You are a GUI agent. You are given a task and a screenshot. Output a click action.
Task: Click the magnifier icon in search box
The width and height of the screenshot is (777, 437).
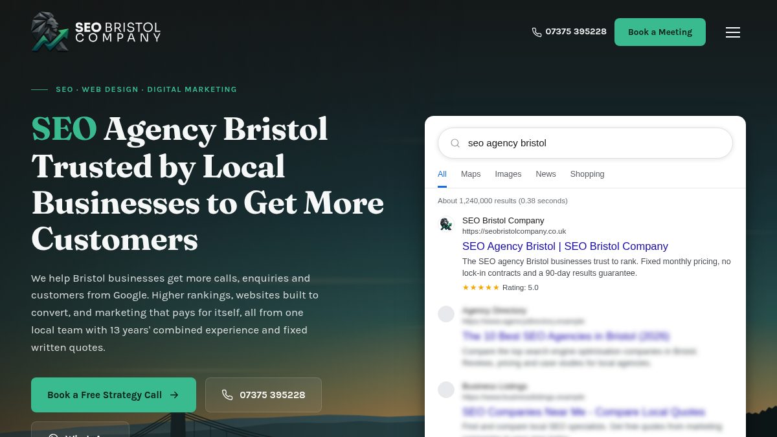tap(455, 143)
